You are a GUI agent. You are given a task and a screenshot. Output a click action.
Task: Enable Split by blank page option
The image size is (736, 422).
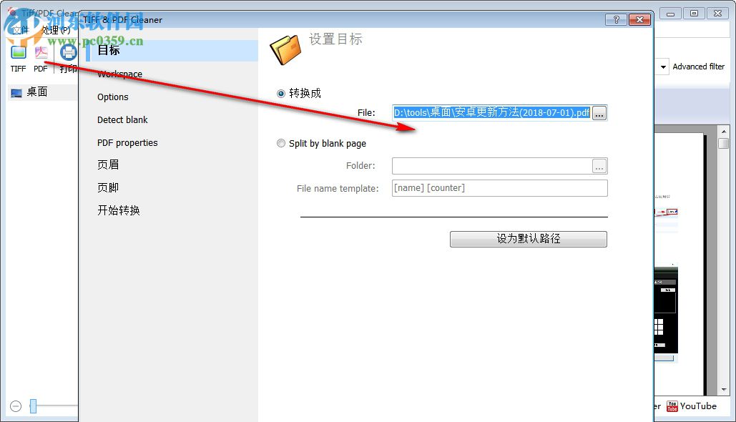coord(281,143)
